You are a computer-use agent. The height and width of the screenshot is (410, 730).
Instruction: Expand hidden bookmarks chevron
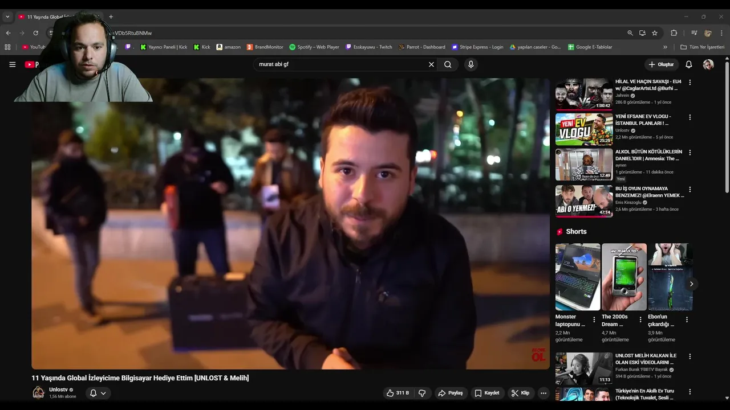(x=665, y=47)
